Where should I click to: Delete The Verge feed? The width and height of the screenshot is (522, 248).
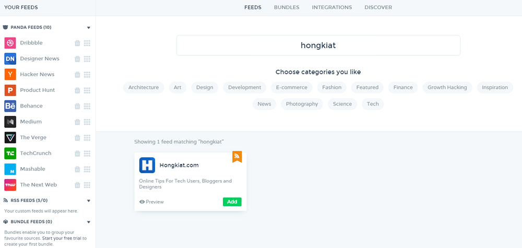(77, 137)
